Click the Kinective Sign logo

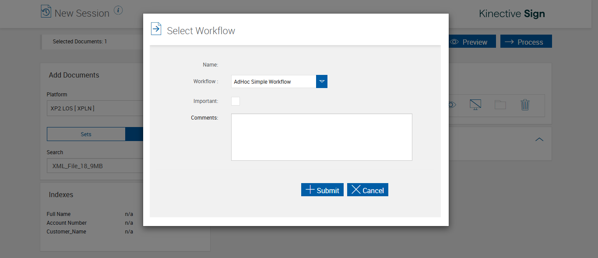pyautogui.click(x=512, y=14)
